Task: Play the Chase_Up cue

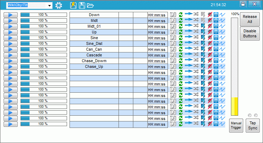Action: [10, 66]
